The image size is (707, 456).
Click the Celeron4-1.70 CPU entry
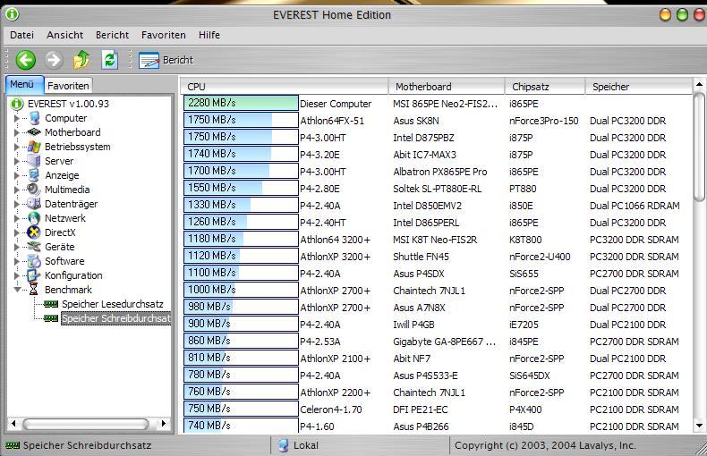click(332, 410)
